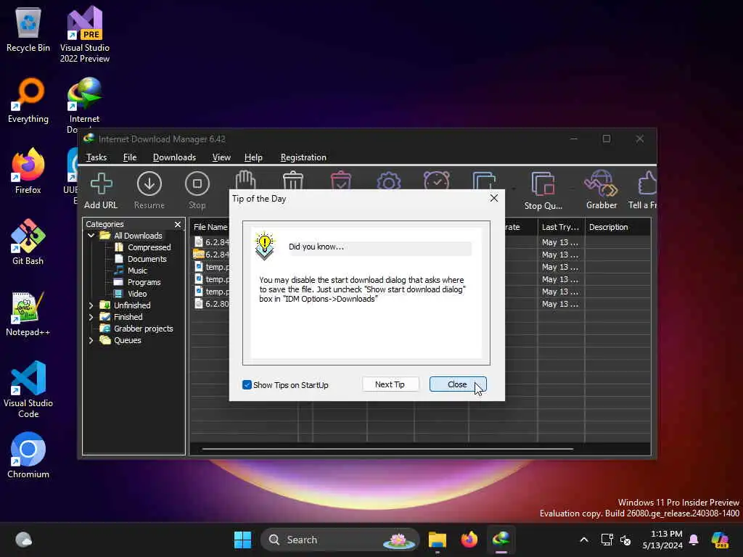
Task: Expand the Queues category
Action: [91, 340]
